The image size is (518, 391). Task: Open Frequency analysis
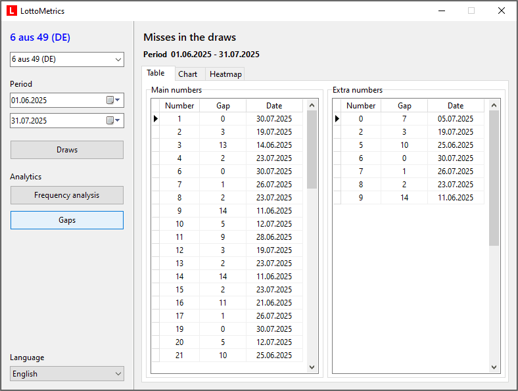[67, 195]
